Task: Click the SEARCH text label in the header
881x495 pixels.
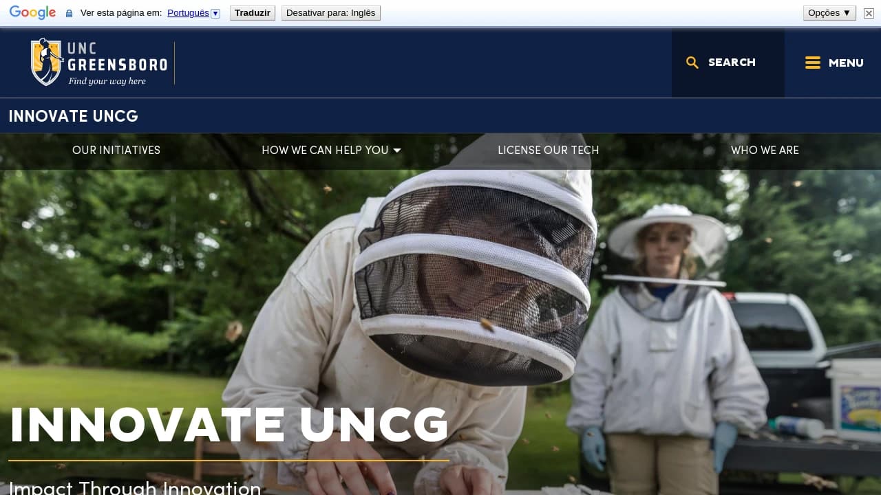Action: point(732,63)
